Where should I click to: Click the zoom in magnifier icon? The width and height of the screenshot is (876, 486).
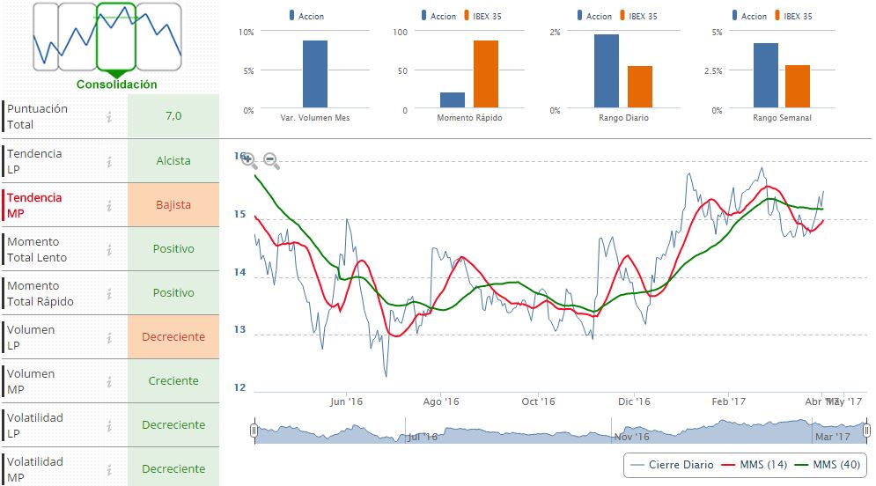click(x=249, y=161)
